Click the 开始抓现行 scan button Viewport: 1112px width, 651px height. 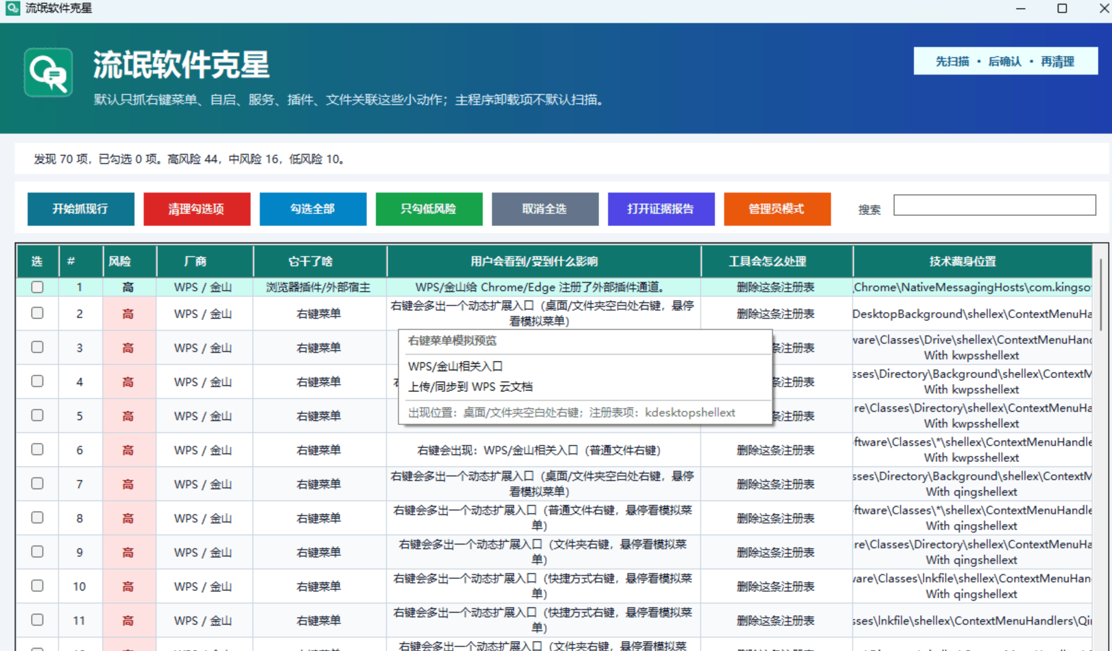point(81,209)
